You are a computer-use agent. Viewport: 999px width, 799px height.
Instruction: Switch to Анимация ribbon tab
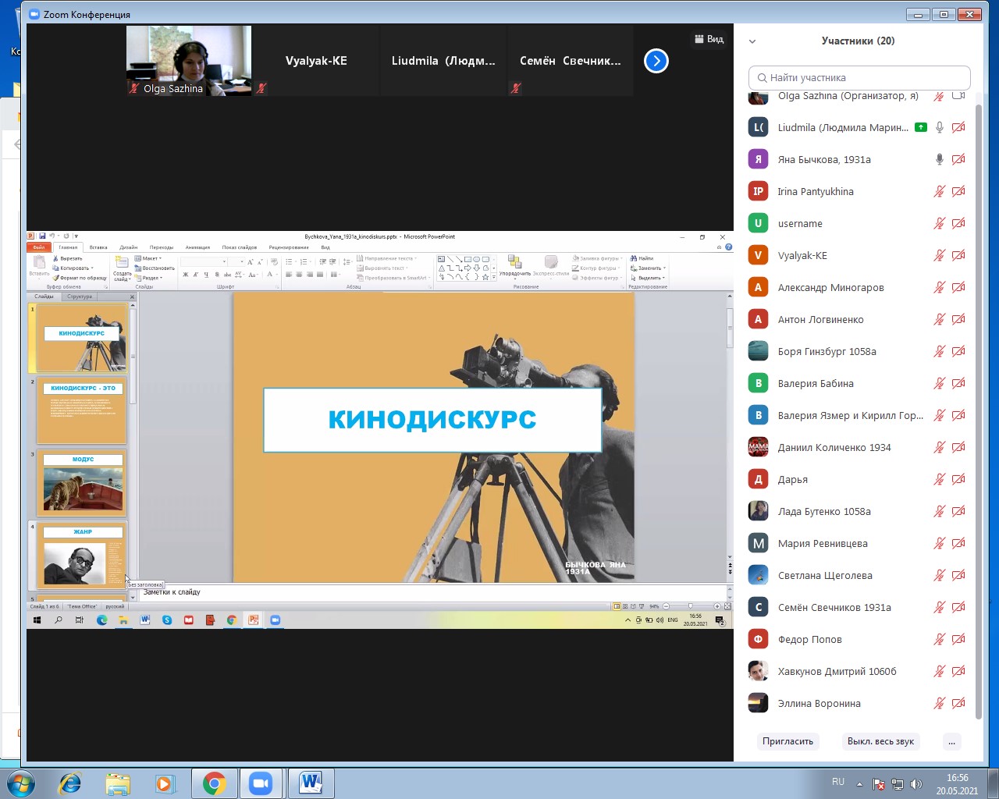(197, 247)
